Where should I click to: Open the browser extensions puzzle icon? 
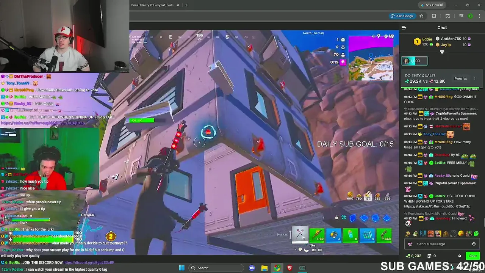[x=434, y=16]
